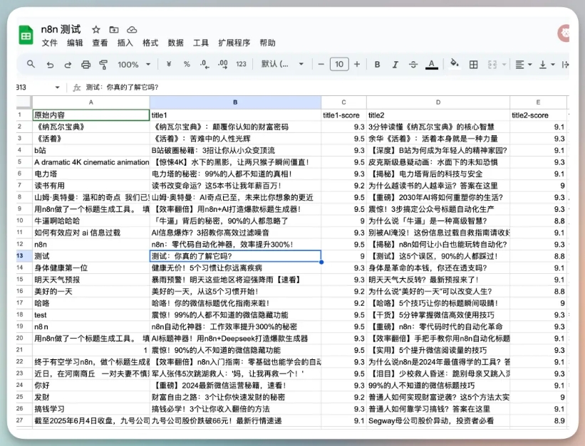Open the 编辑 menu
The image size is (585, 446).
point(75,43)
